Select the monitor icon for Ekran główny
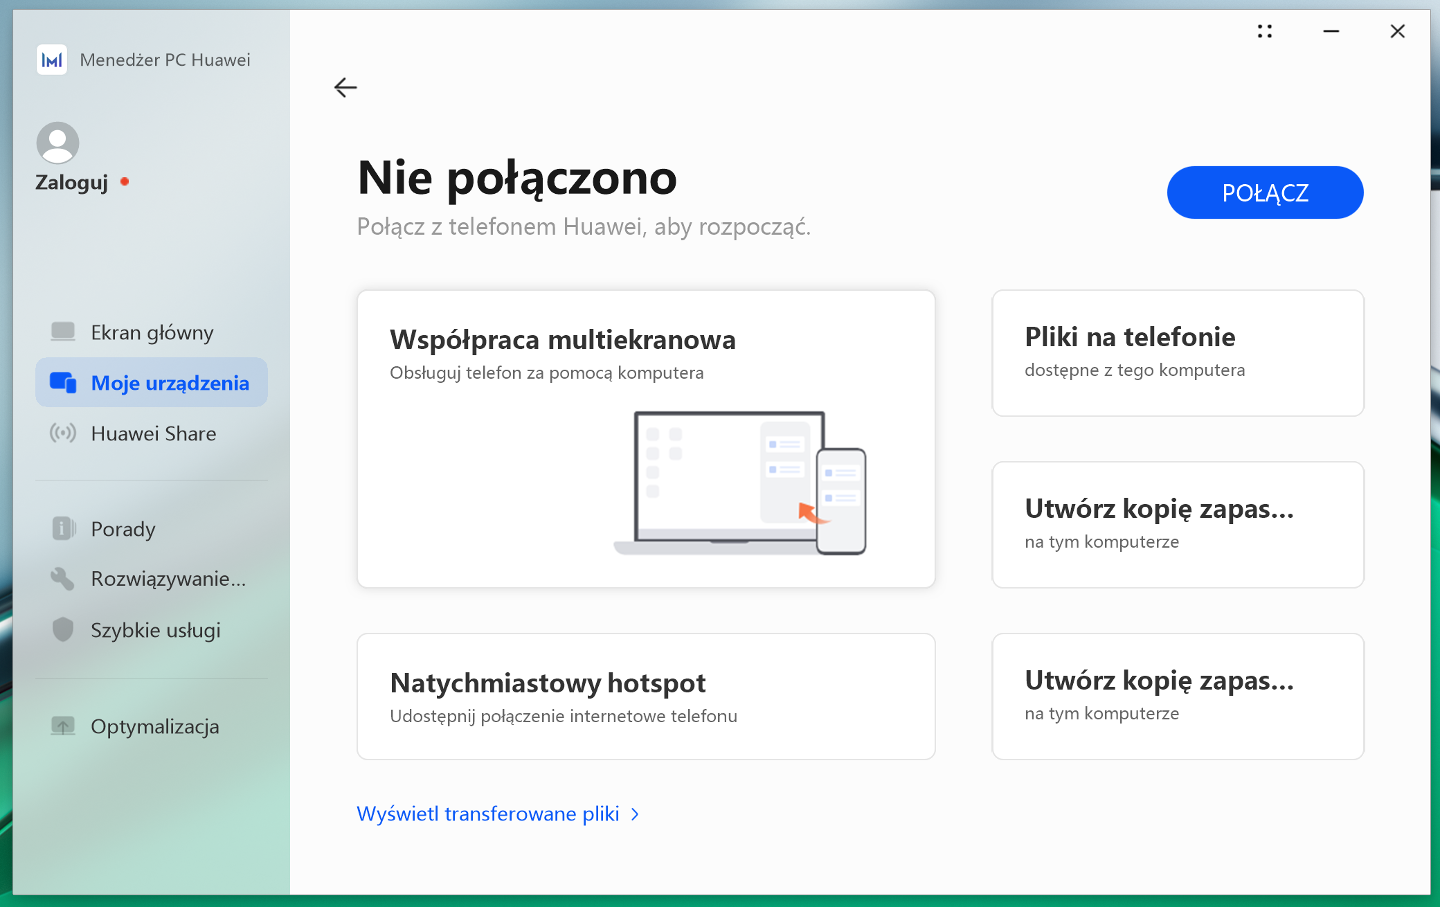The image size is (1440, 907). (x=63, y=332)
